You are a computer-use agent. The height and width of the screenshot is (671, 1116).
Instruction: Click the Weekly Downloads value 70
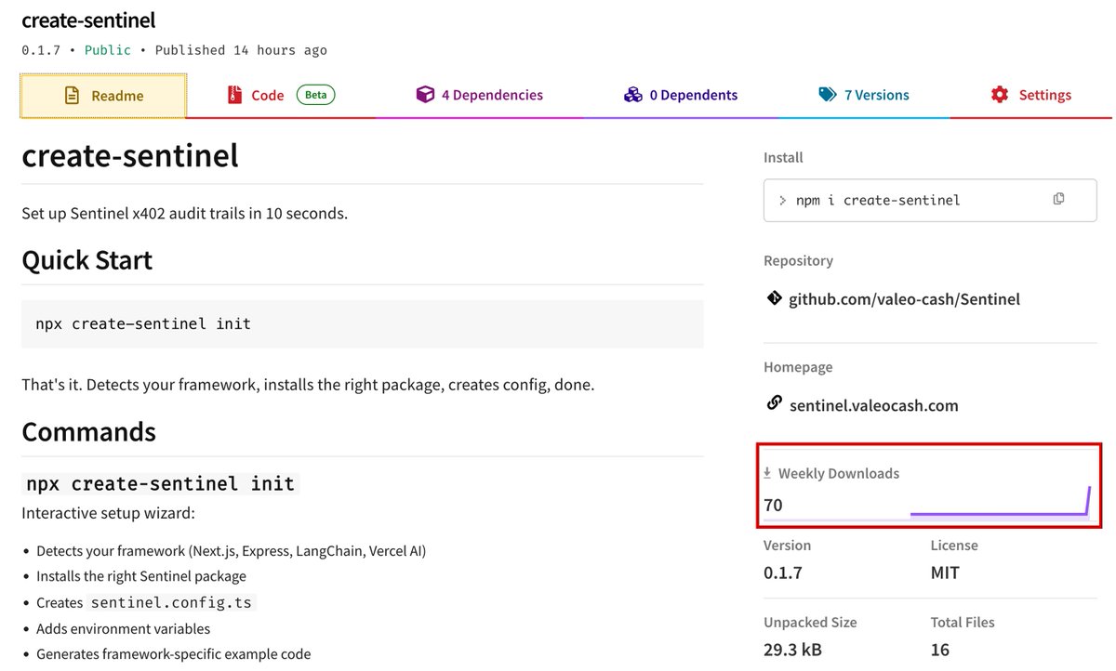(773, 506)
